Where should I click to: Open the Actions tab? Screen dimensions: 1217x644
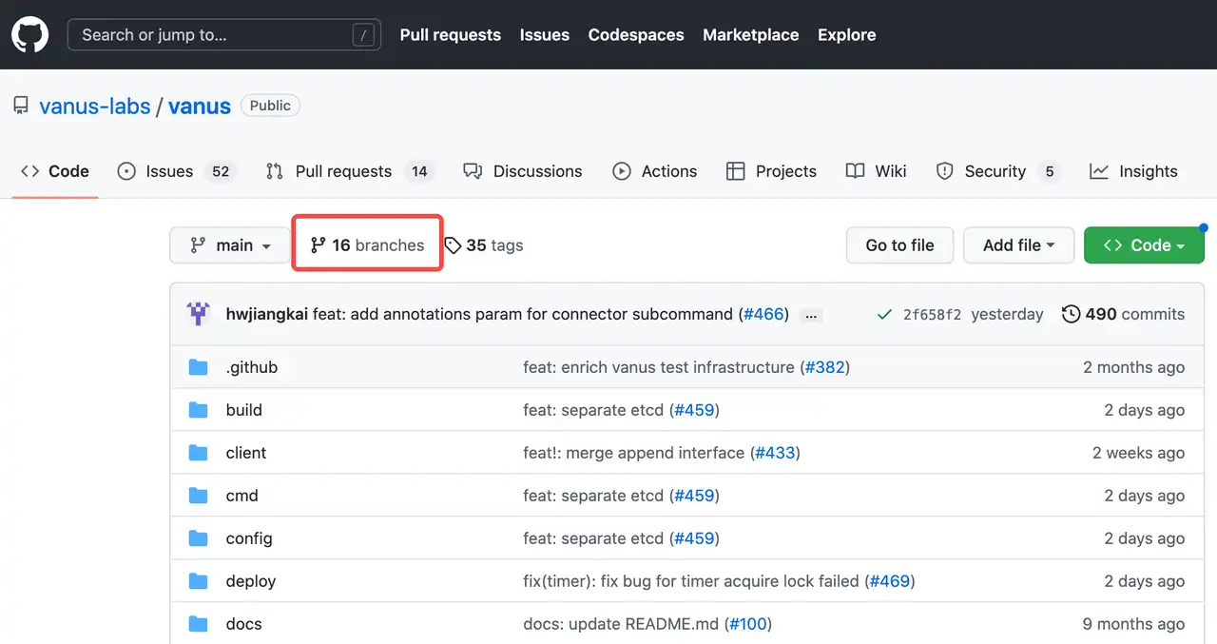click(x=655, y=171)
